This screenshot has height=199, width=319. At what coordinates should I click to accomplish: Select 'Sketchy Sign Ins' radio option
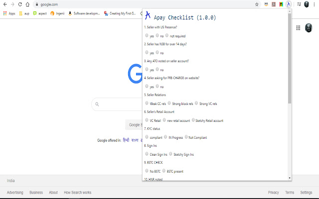(170, 154)
